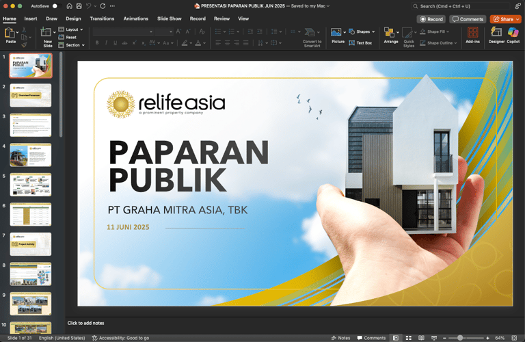The height and width of the screenshot is (342, 525).
Task: Launch Copilot
Action: [x=513, y=36]
